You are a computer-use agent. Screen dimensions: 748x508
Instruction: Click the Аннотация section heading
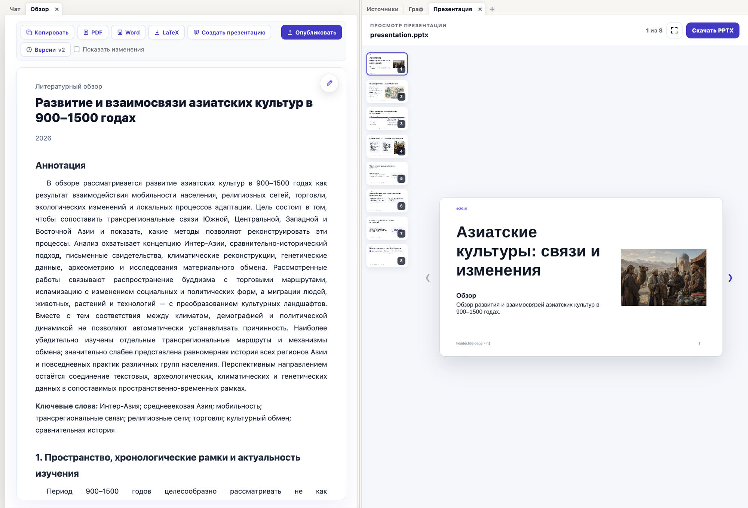pos(61,165)
